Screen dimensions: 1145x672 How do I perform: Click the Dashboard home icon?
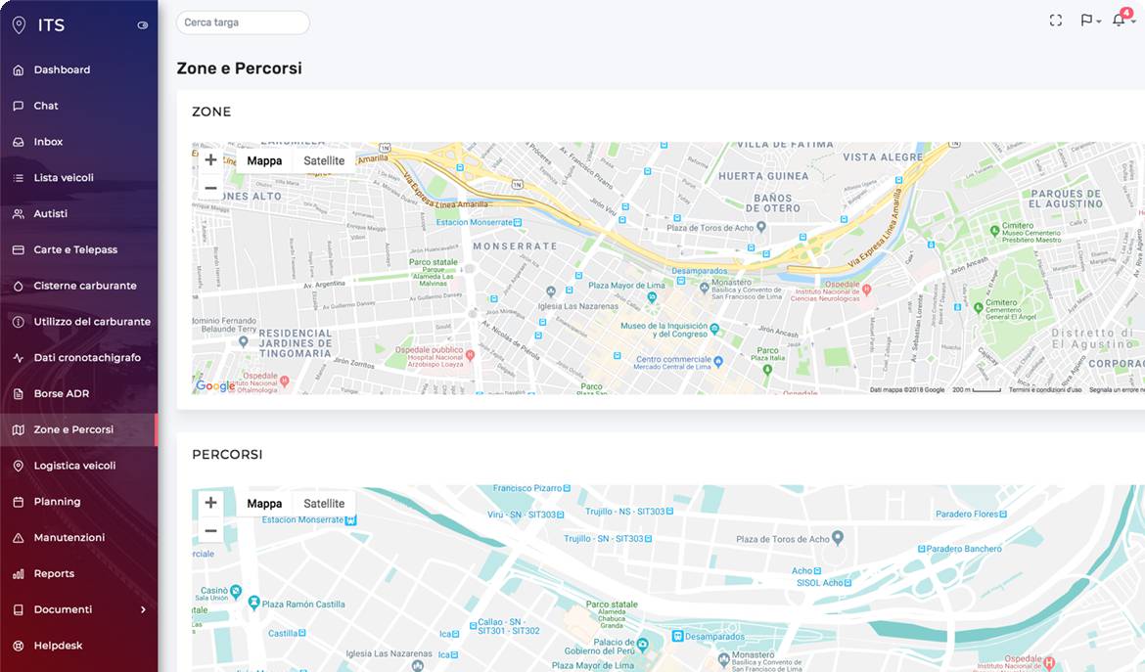[19, 70]
